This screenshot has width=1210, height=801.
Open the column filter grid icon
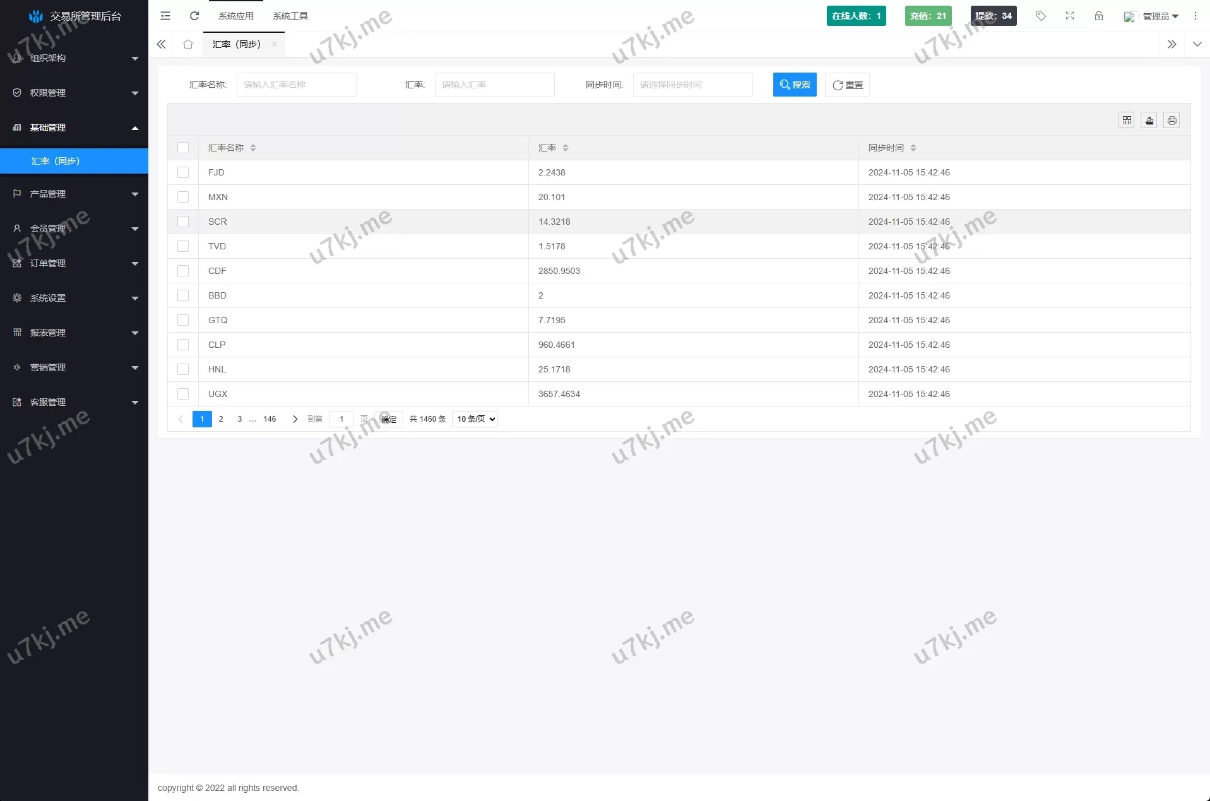coord(1127,120)
